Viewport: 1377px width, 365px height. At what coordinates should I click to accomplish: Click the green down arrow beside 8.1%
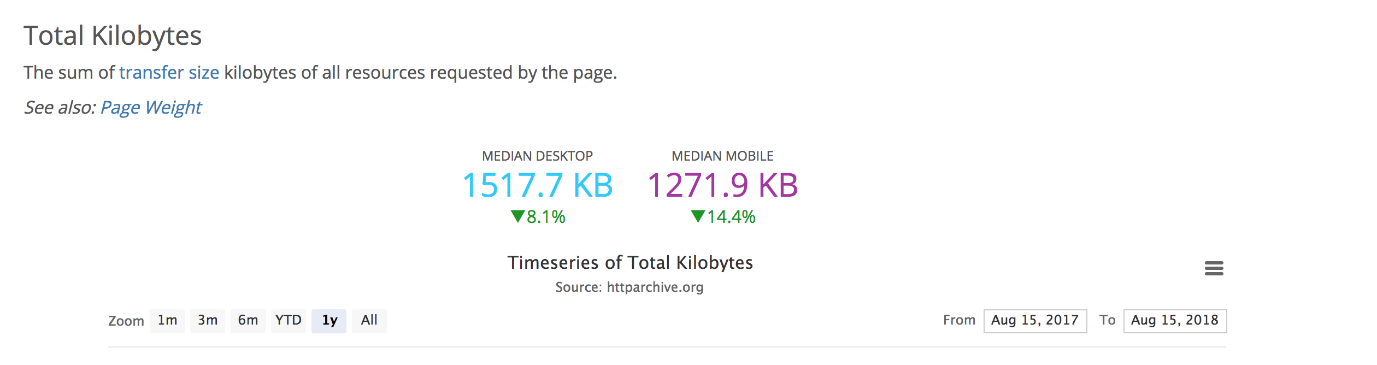tap(517, 216)
